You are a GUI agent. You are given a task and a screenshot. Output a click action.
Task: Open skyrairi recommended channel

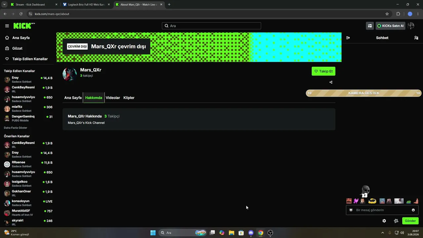click(28, 222)
